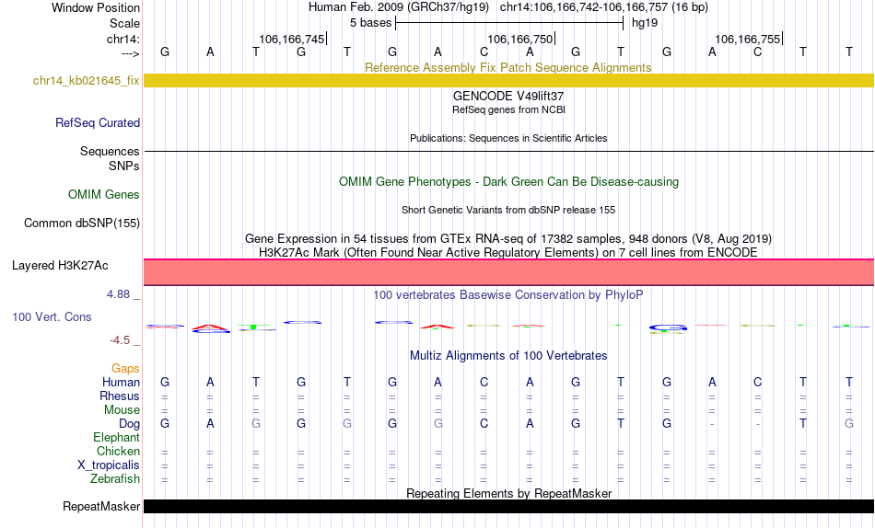Viewport: 875px width, 528px height.
Task: Click the Scale label
Action: click(x=124, y=23)
